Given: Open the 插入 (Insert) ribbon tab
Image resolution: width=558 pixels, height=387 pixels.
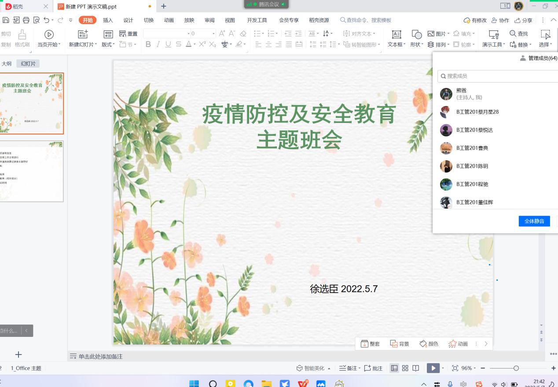Looking at the screenshot, I should (x=108, y=20).
